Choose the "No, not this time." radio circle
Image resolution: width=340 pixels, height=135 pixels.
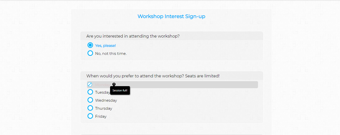click(x=90, y=53)
